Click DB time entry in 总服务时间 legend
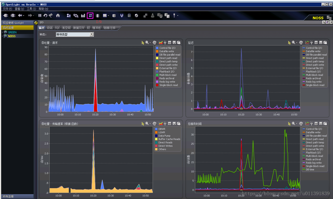This screenshot has height=199, width=333. [310, 169]
